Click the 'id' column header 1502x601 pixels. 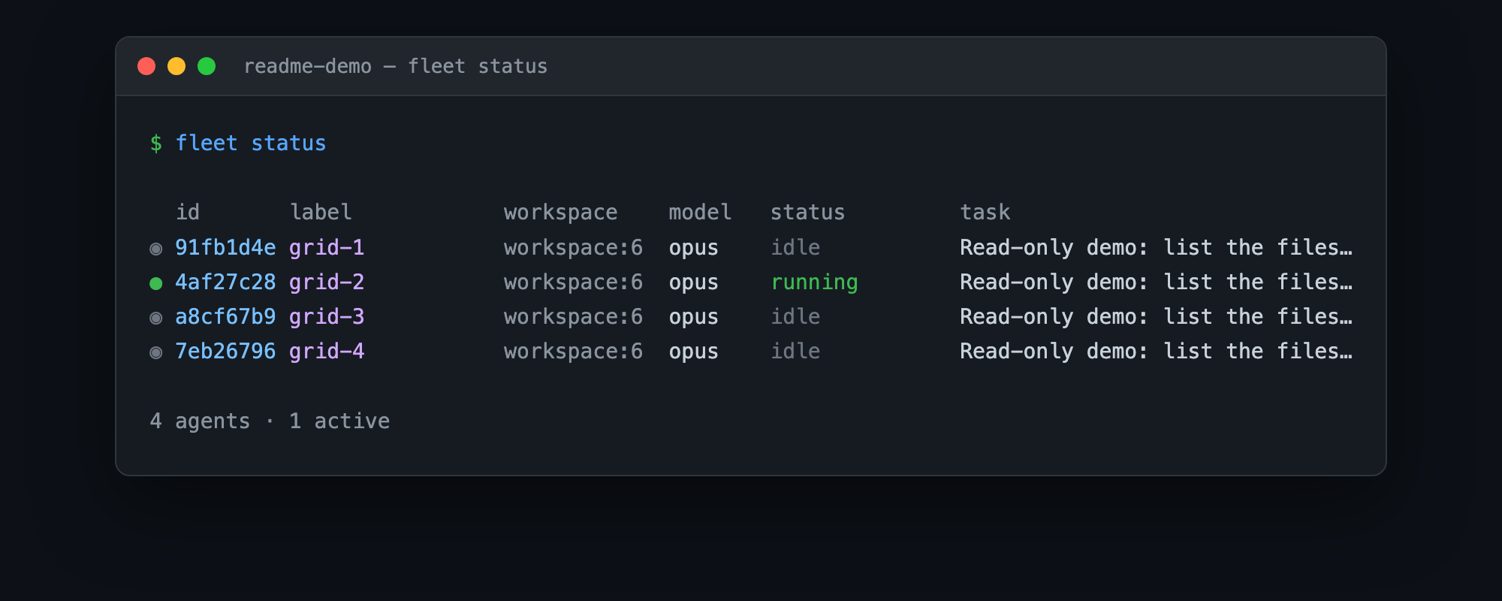(188, 212)
